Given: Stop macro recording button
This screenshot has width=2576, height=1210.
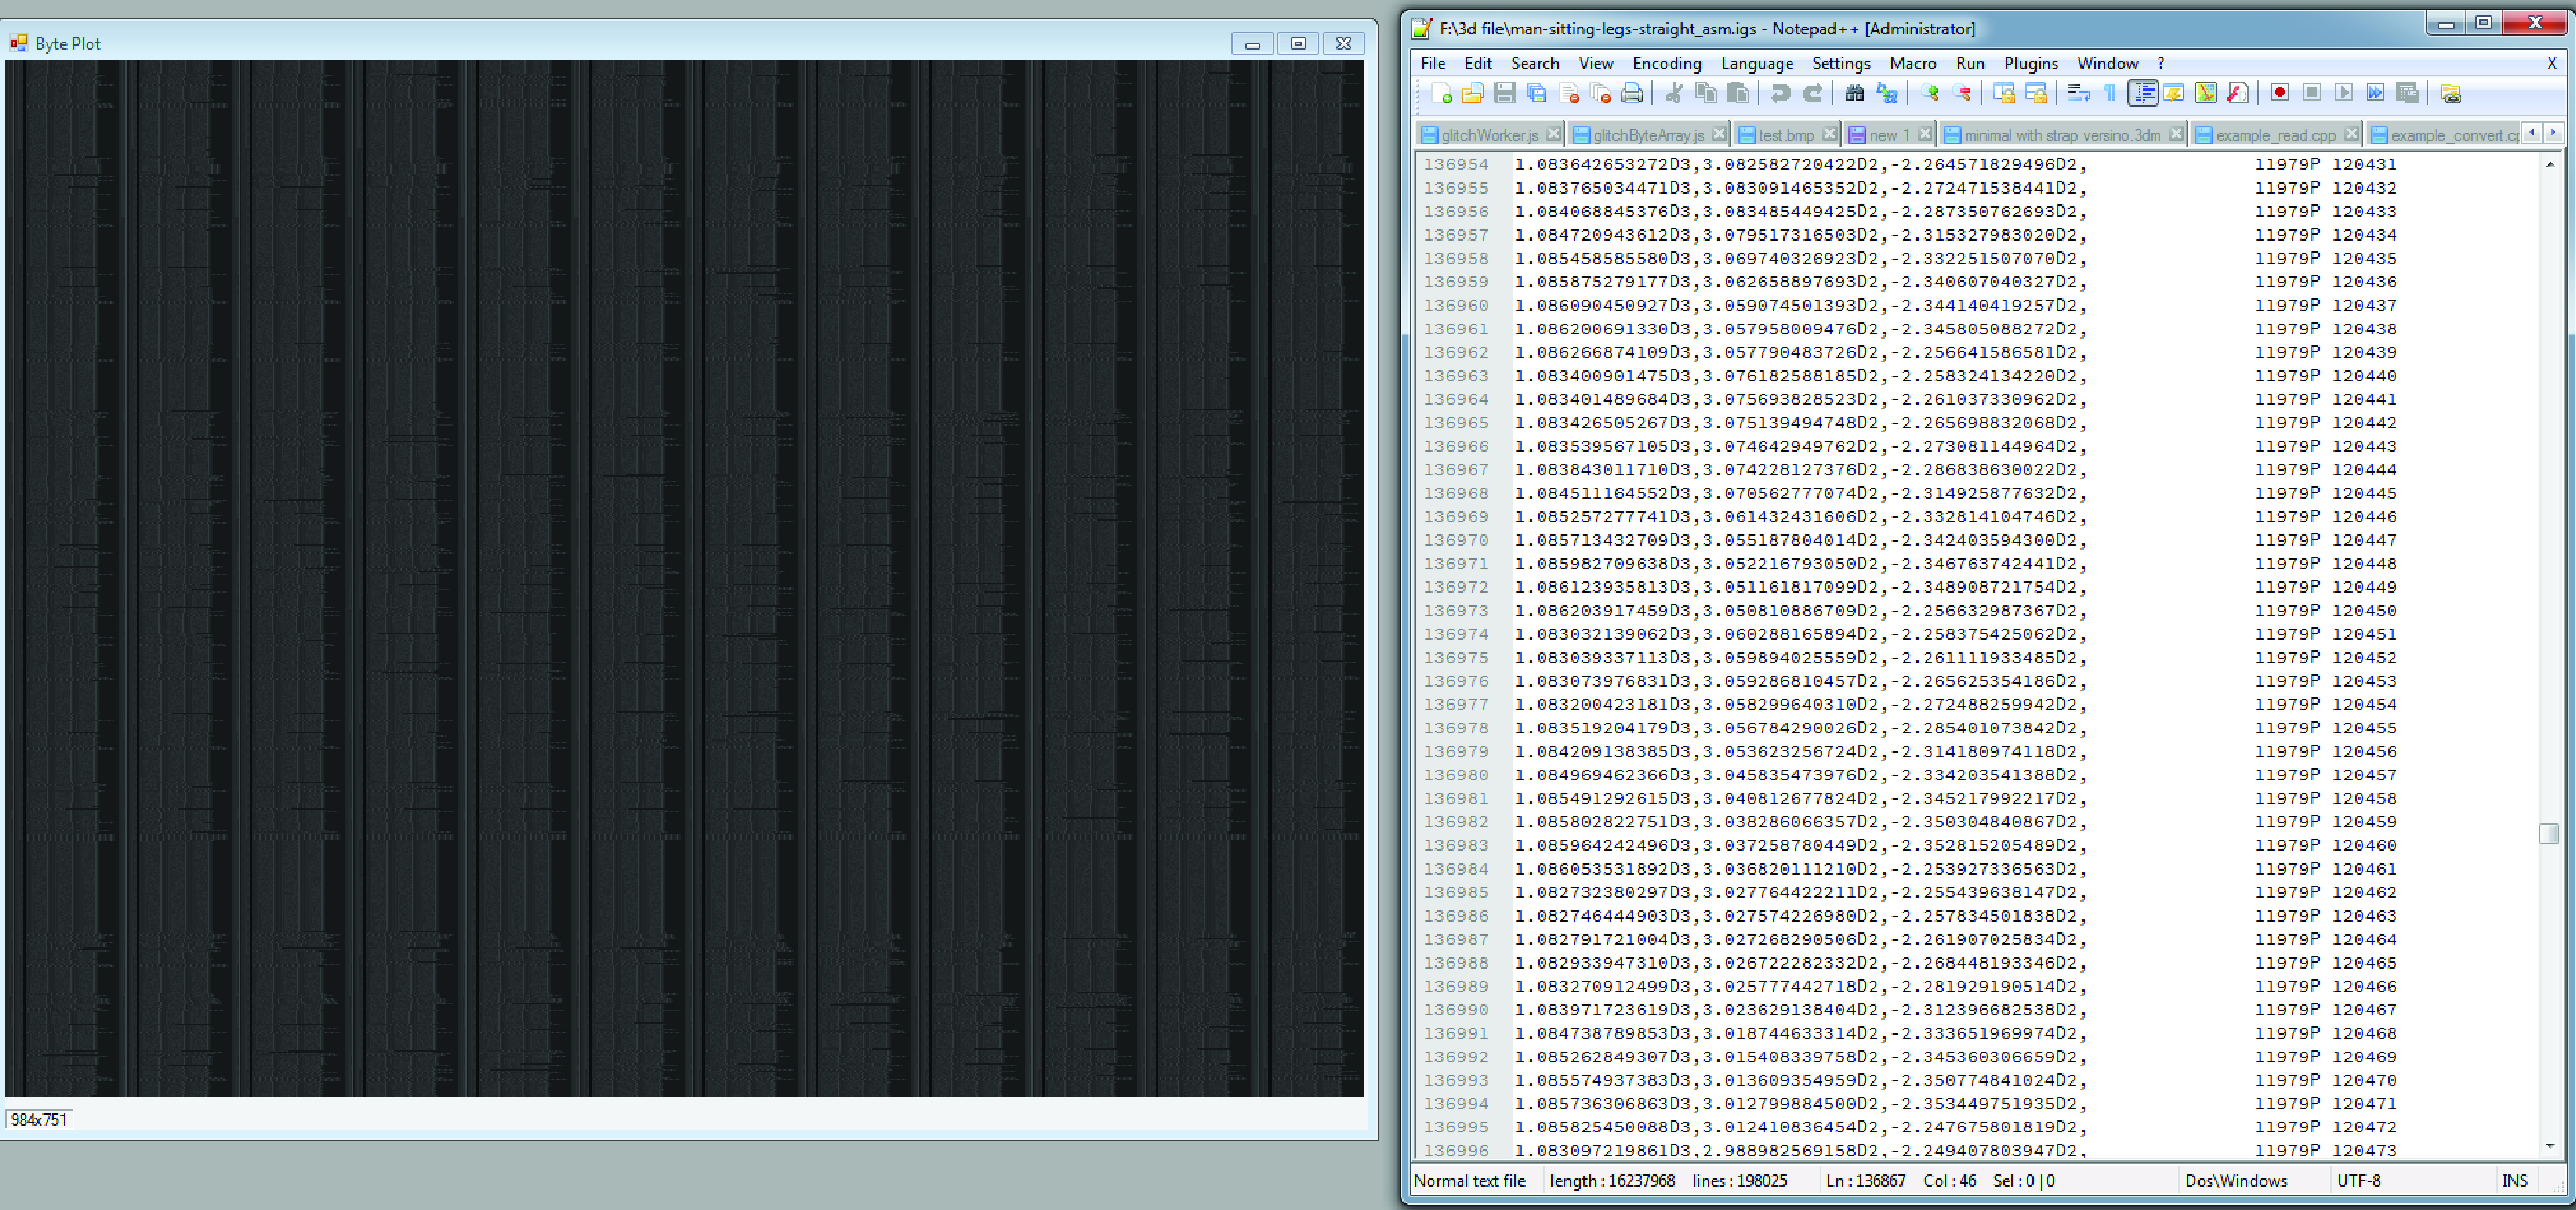Looking at the screenshot, I should [2311, 93].
